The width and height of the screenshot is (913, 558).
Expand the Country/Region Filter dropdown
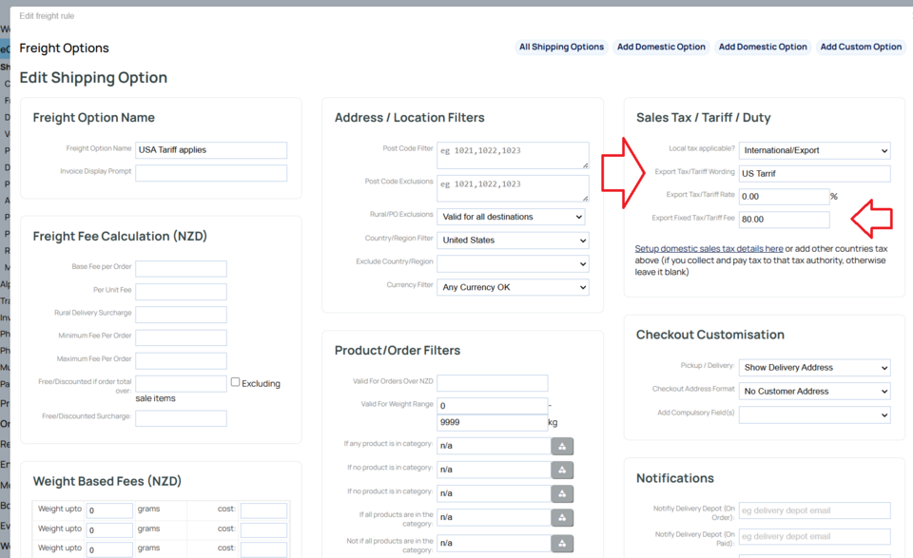tap(513, 240)
